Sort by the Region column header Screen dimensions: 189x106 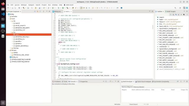click(x=124, y=90)
